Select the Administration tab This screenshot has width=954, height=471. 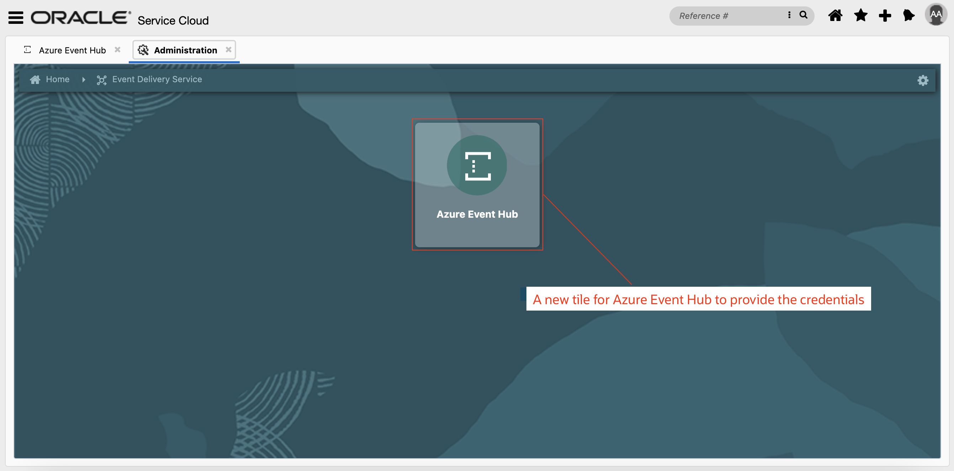click(185, 51)
